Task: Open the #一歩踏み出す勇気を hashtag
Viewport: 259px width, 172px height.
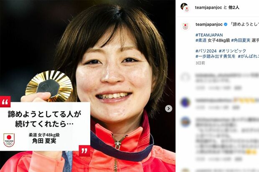Action: pyautogui.click(x=216, y=56)
